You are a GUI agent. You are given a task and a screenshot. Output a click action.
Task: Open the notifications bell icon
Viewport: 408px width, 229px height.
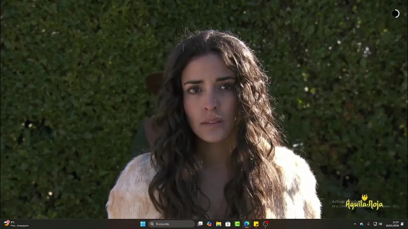coord(402,224)
